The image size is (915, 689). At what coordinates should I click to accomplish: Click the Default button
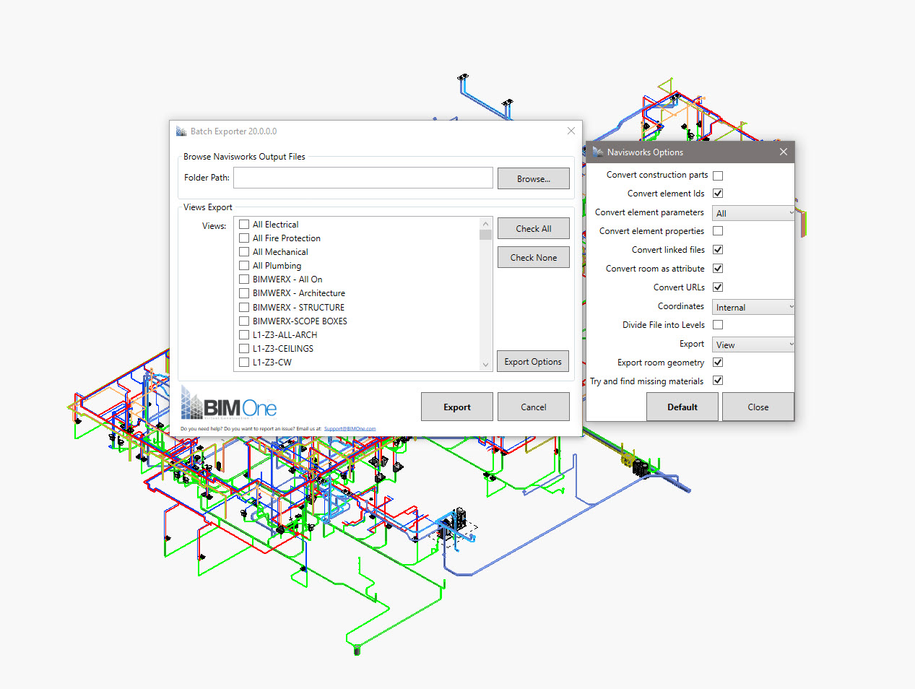click(x=682, y=407)
